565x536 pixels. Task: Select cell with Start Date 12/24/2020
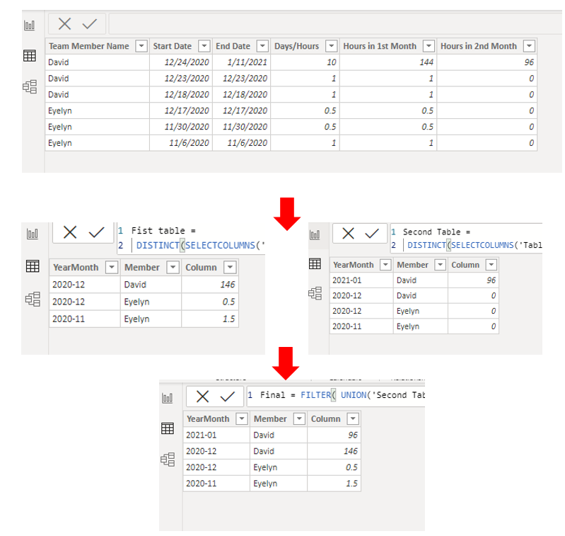click(x=181, y=62)
